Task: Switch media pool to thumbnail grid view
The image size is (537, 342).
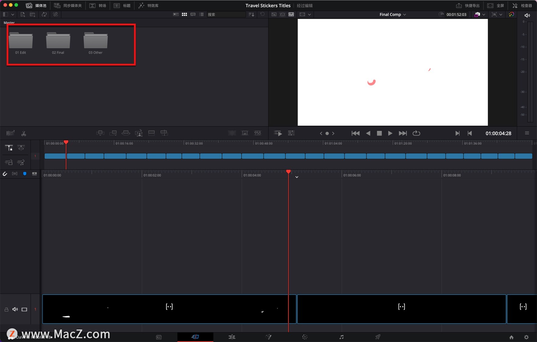Action: click(184, 14)
